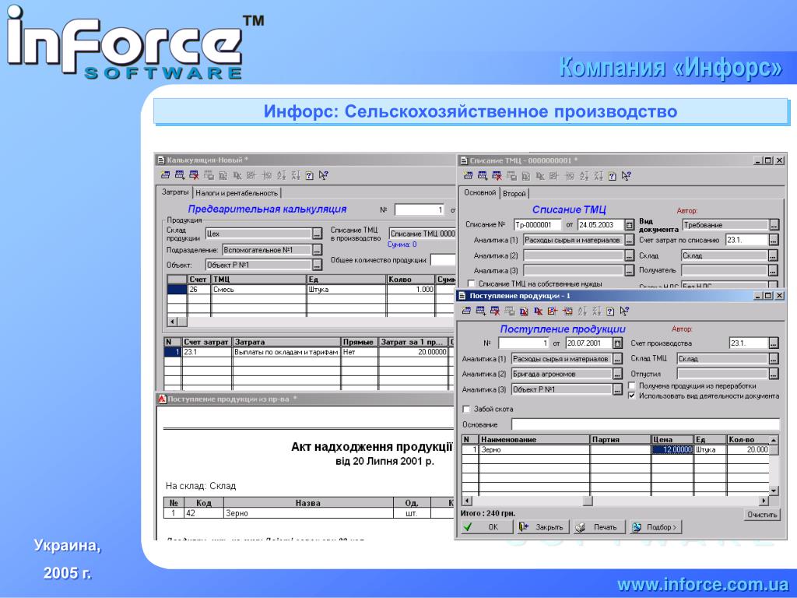Click sort ascending icon in Списание ТМЦ toolbar
Screen dimensions: 797x598
click(x=584, y=176)
